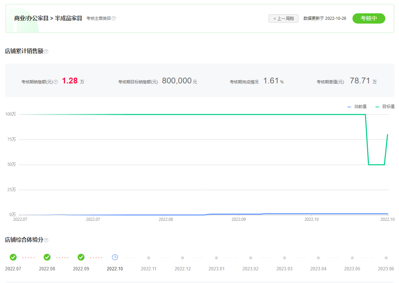
Task: Click the 2022.10 month label under clock
Action: (x=115, y=269)
